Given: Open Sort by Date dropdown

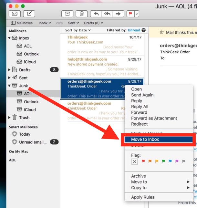Looking at the screenshot, I should (x=78, y=30).
